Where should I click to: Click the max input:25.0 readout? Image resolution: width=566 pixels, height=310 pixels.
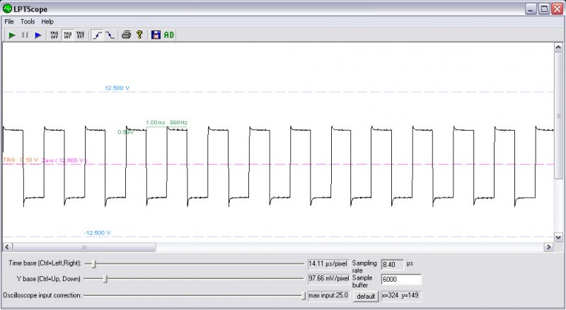point(328,296)
